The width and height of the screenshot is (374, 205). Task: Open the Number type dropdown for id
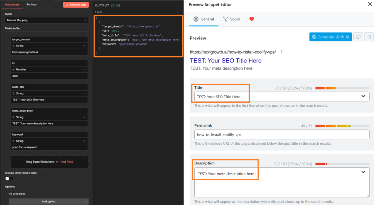49,69
